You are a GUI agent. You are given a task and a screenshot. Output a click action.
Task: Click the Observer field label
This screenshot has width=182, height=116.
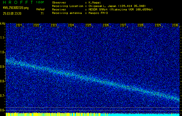(x=59, y=3)
